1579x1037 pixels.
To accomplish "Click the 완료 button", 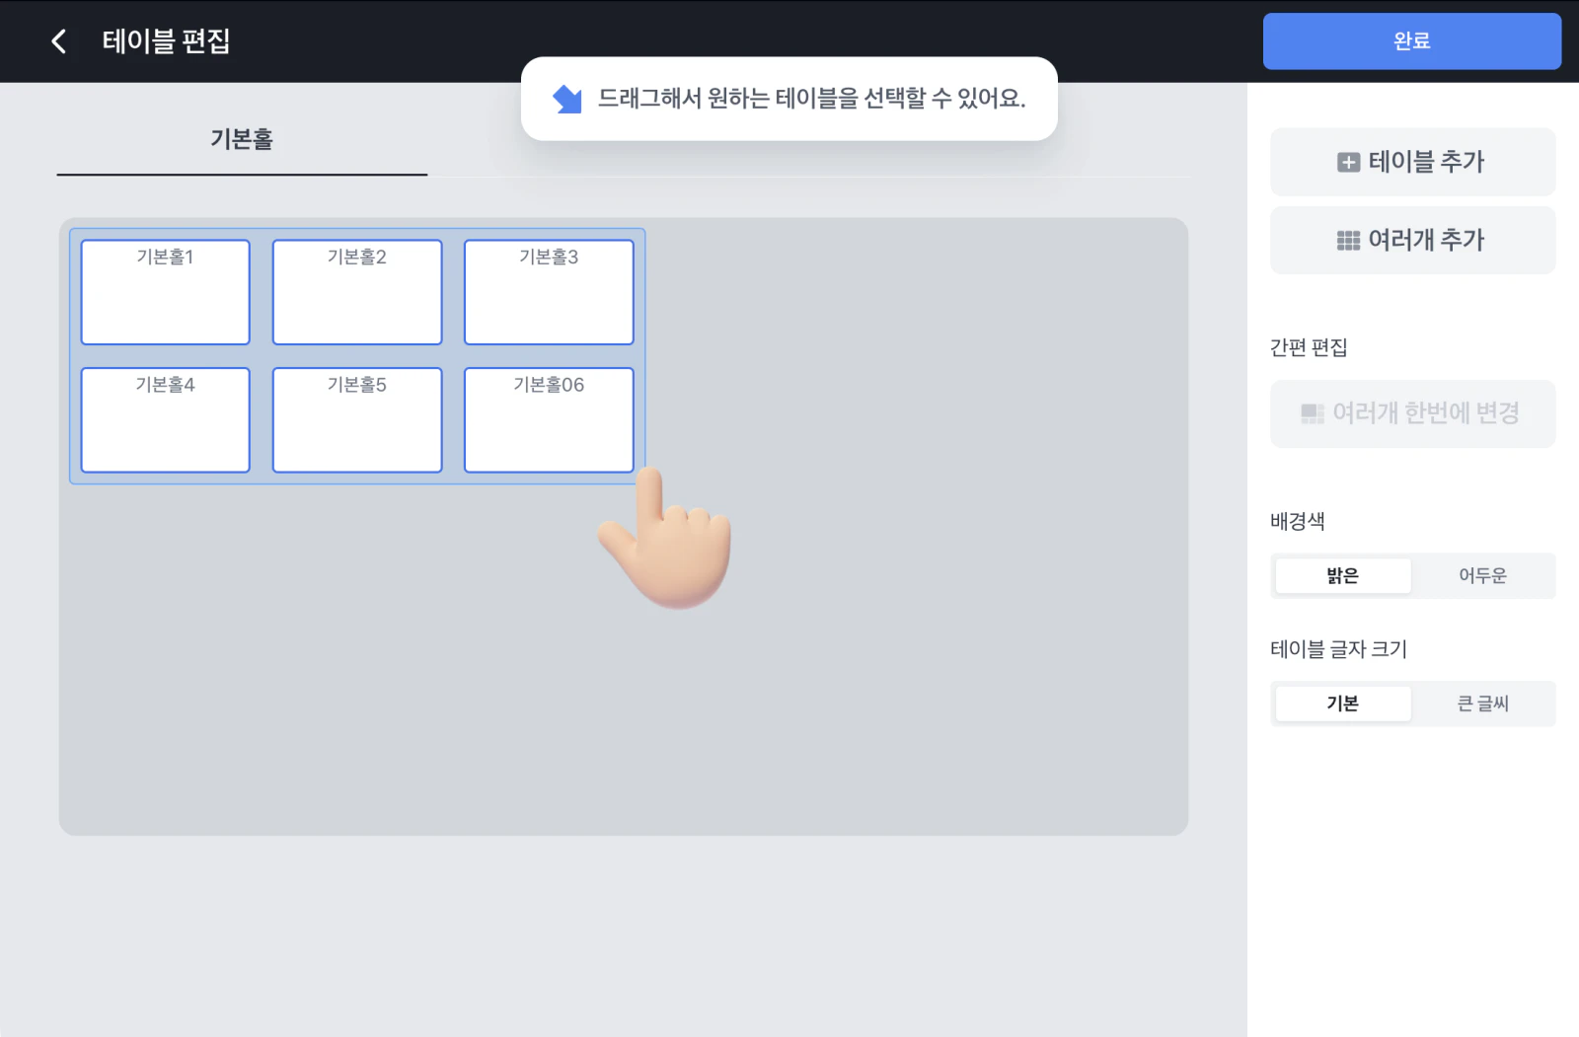I will pyautogui.click(x=1411, y=41).
